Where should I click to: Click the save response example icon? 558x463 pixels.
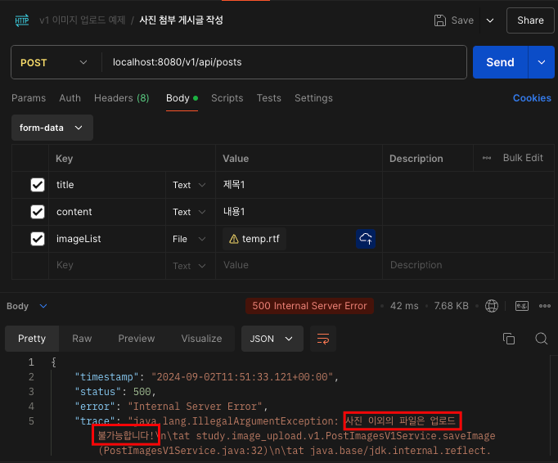pos(522,306)
